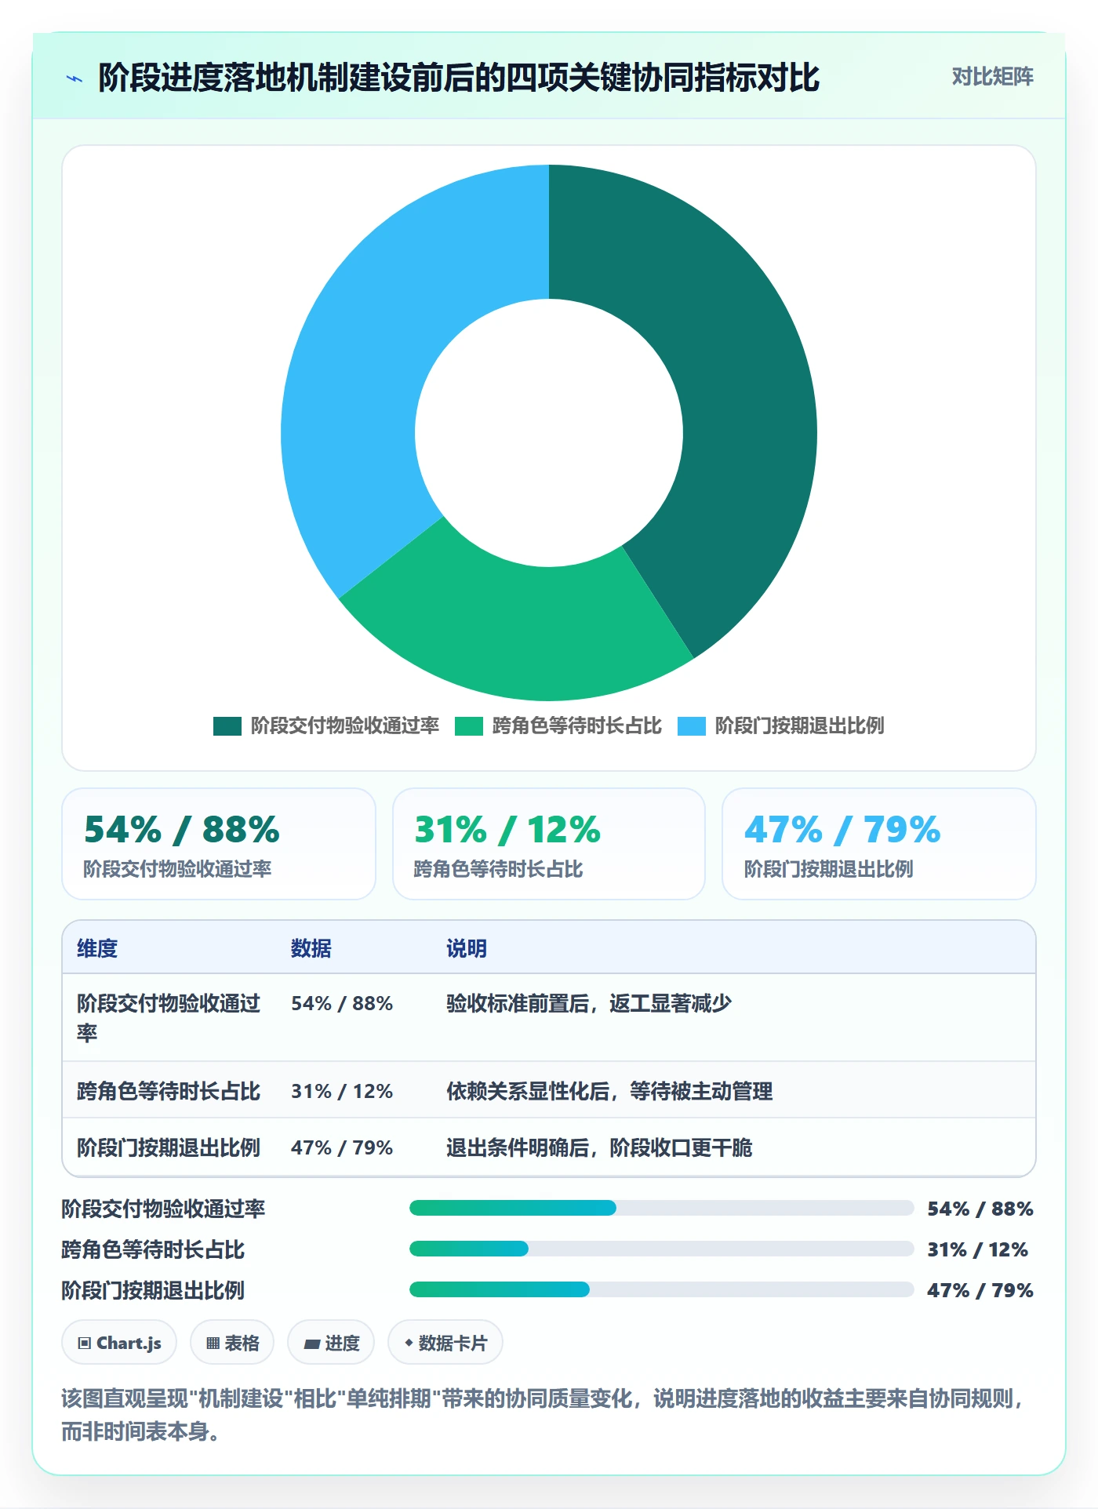Toggle the light blue 阶段门按期退出比例 legend swatch

[x=692, y=725]
